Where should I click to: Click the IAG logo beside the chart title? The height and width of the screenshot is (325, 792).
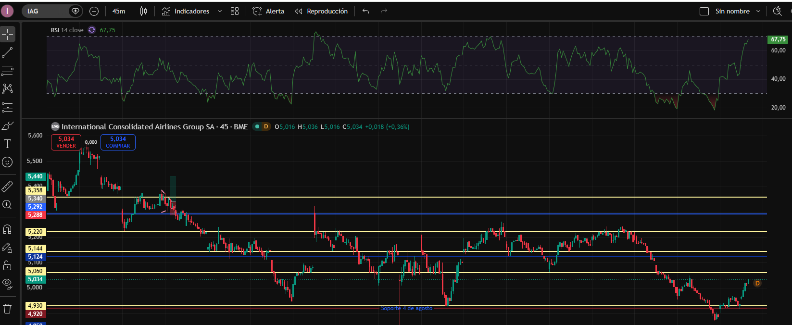55,126
